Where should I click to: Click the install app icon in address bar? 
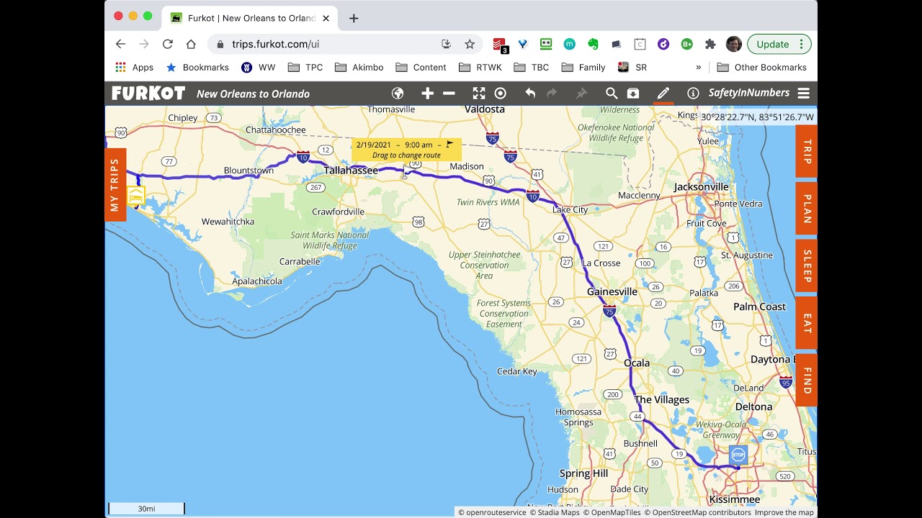[447, 44]
